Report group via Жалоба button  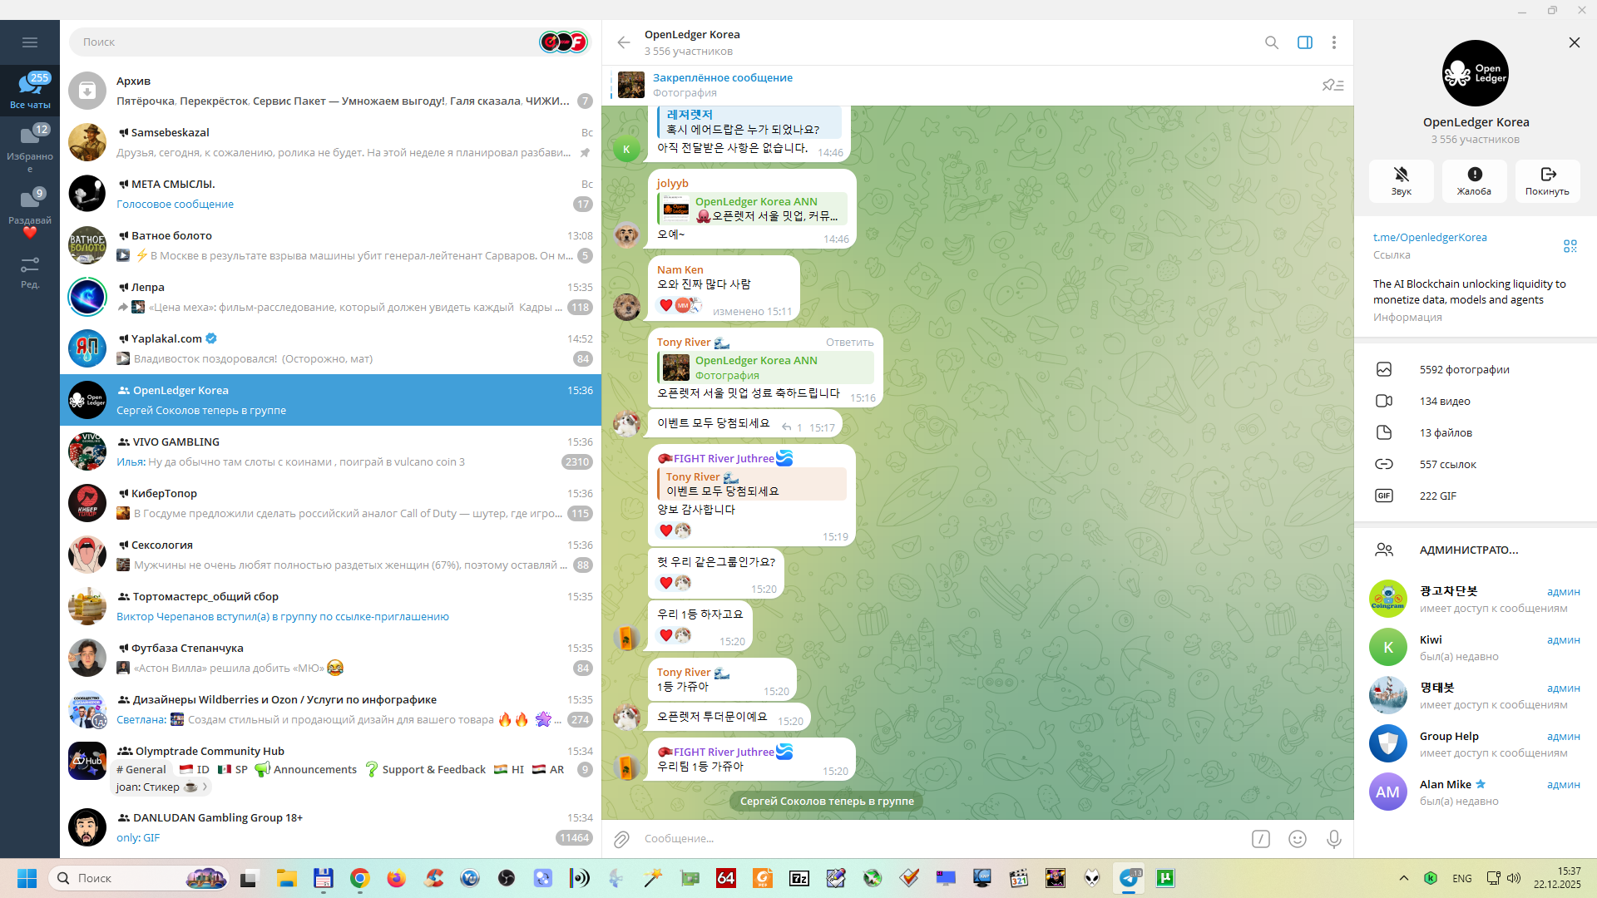[1474, 180]
